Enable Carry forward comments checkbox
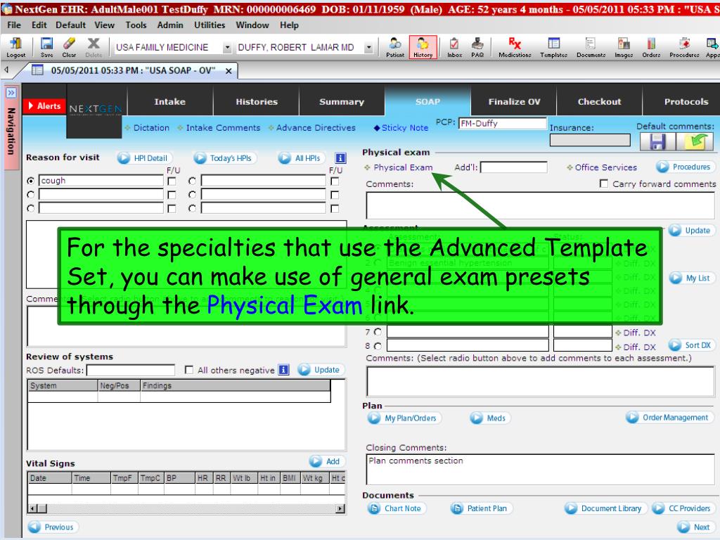The image size is (720, 540). [x=604, y=184]
